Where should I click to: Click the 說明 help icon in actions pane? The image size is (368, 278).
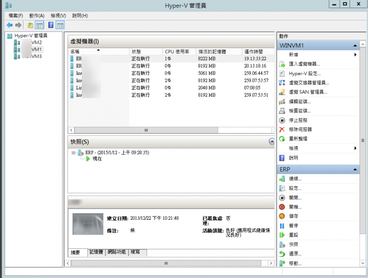point(282,158)
